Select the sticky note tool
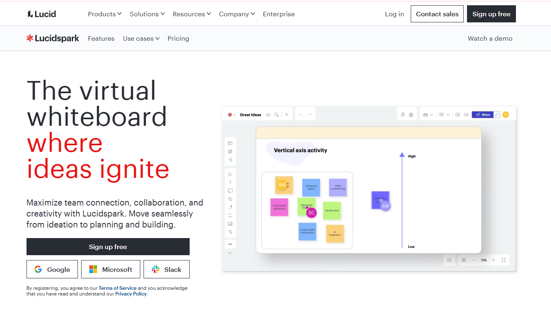 coord(230,190)
